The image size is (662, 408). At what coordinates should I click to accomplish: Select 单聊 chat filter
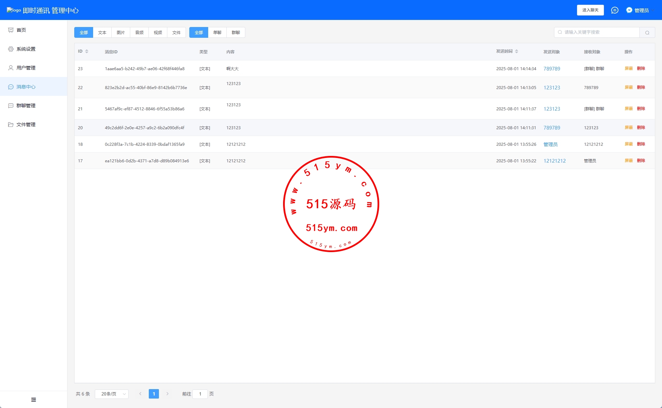click(x=217, y=32)
